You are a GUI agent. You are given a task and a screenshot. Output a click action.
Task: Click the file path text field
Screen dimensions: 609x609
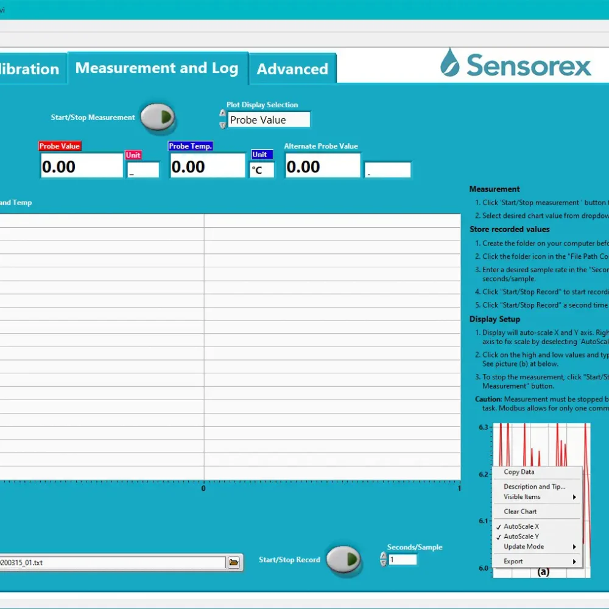113,563
